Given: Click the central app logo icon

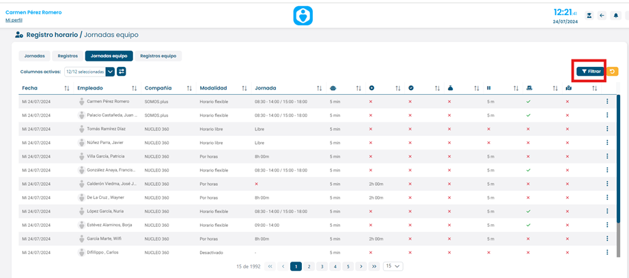Looking at the screenshot, I should (303, 16).
